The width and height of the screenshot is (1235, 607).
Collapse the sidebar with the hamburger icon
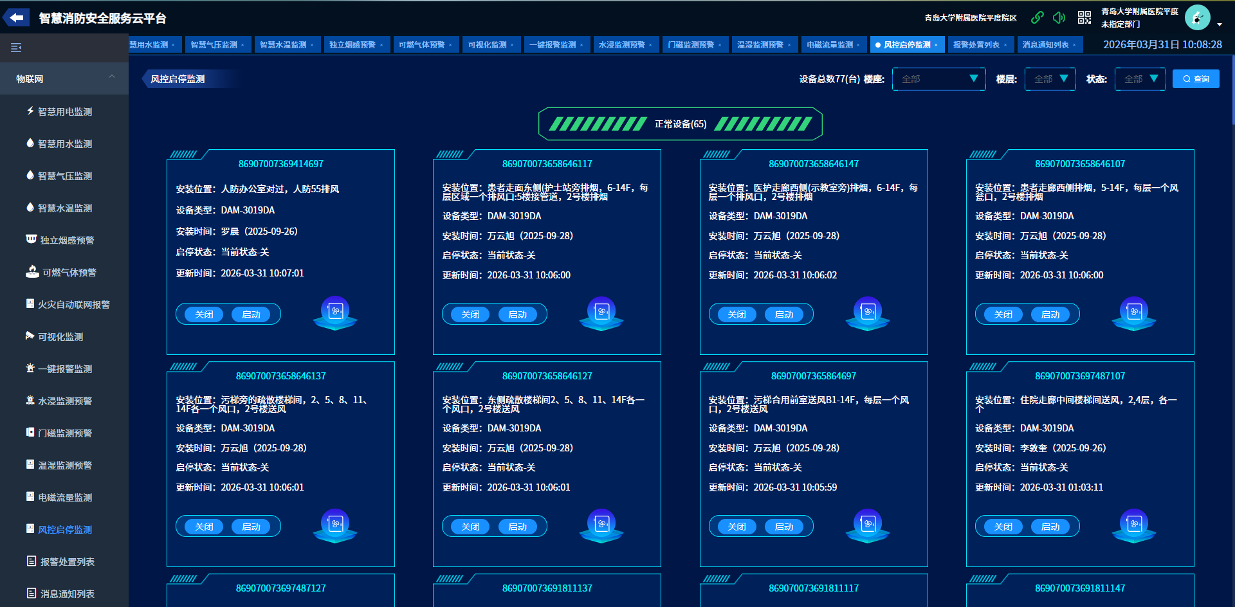click(16, 48)
